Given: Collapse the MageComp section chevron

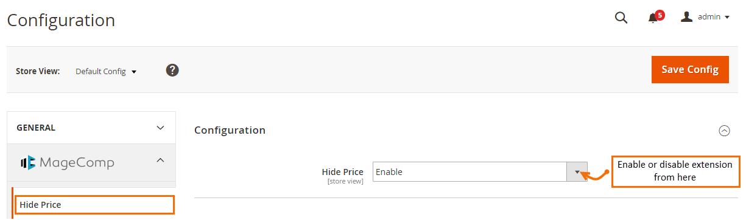Looking at the screenshot, I should click(x=160, y=160).
